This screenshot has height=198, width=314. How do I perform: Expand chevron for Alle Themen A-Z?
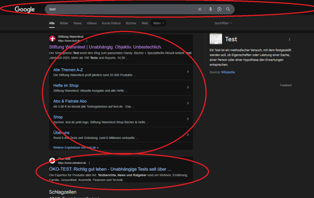[188, 72]
